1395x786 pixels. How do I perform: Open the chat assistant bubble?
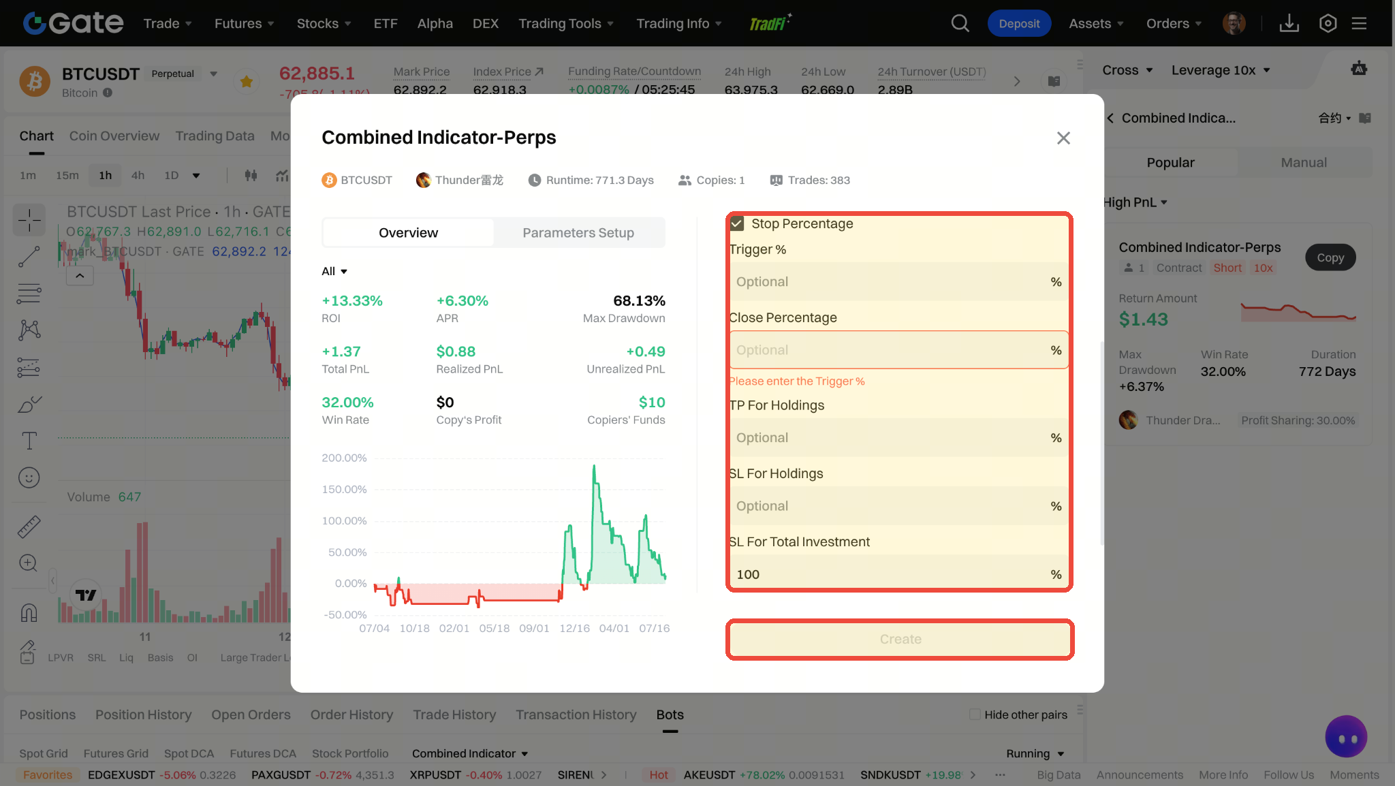point(1346,736)
